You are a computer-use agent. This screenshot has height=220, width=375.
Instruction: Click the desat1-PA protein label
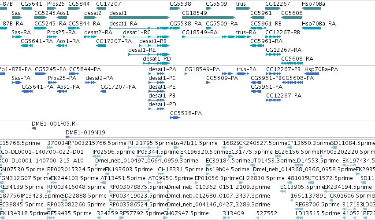click(163, 69)
